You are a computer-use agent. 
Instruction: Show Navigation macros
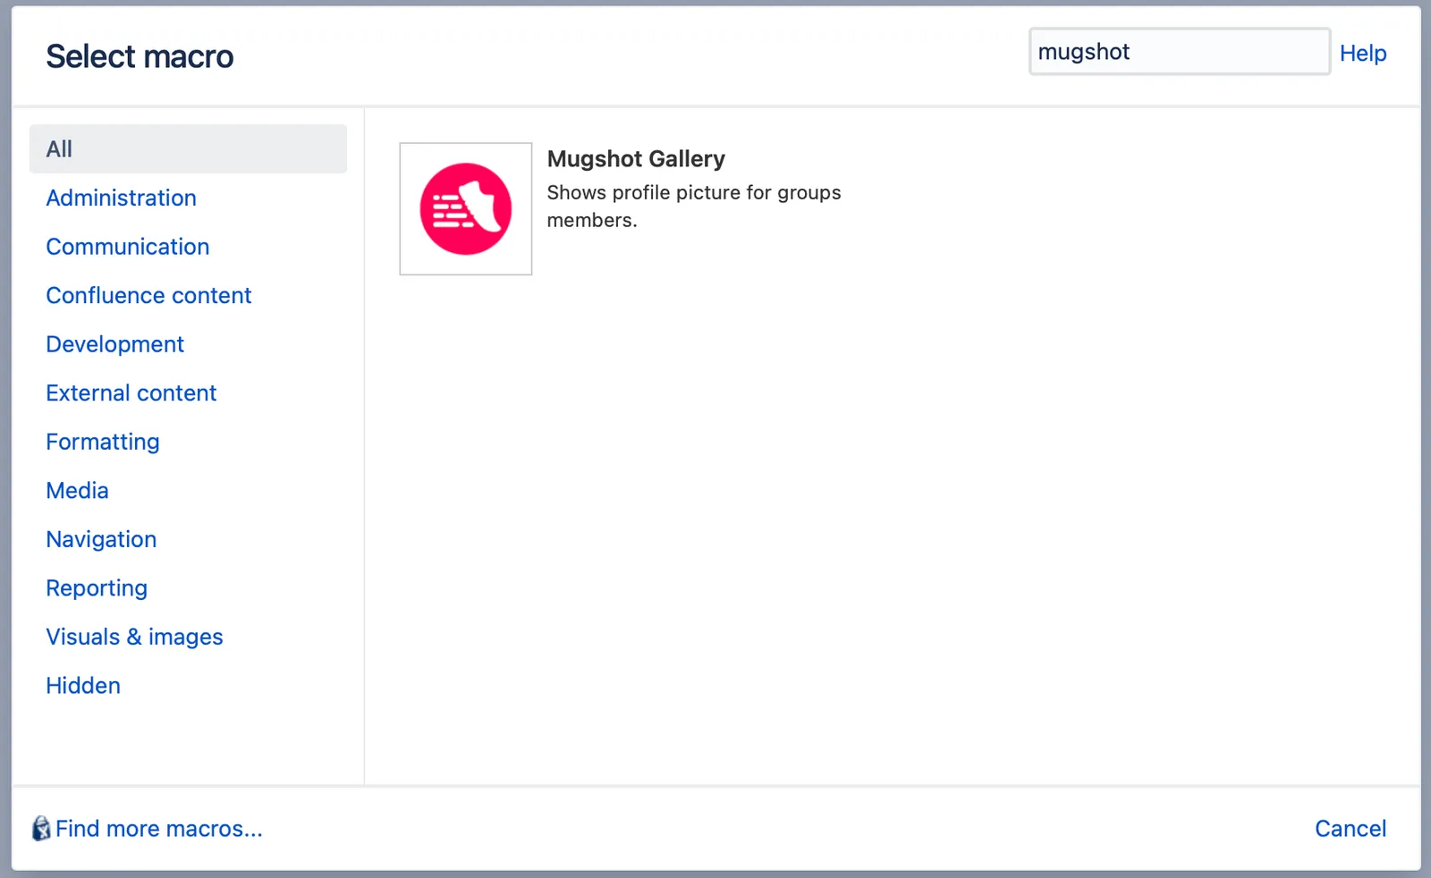(x=101, y=539)
